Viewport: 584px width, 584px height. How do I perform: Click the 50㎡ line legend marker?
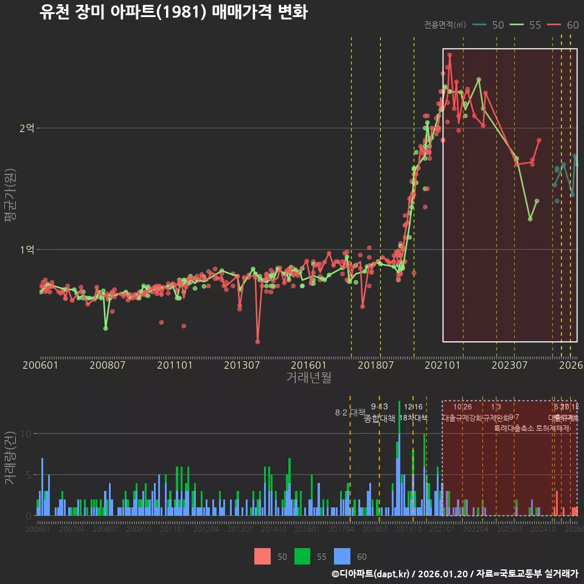481,25
